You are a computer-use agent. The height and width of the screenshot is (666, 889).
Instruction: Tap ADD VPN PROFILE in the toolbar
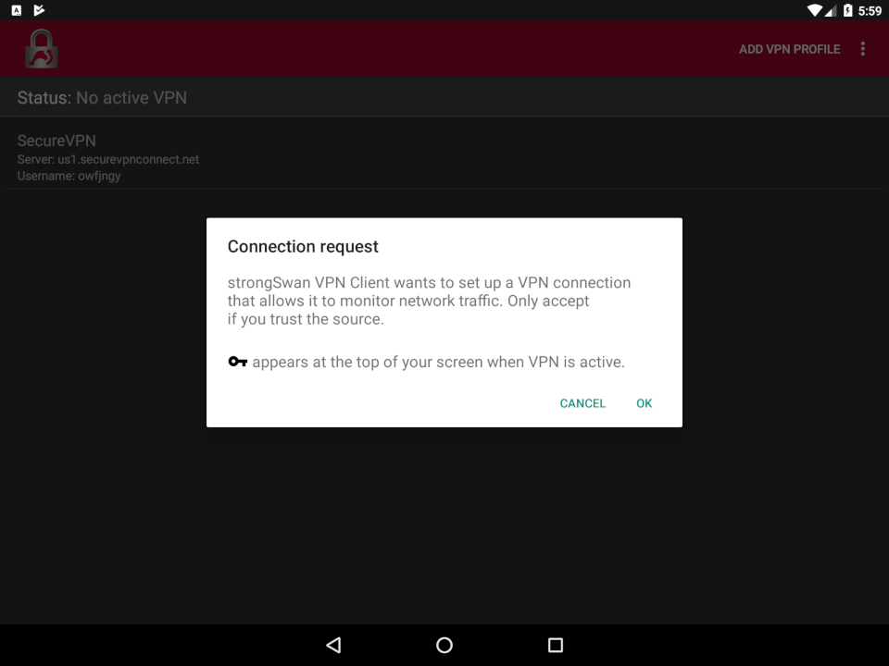789,49
